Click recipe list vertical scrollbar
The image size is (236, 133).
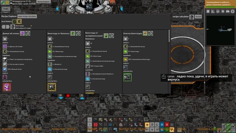tap(169, 36)
